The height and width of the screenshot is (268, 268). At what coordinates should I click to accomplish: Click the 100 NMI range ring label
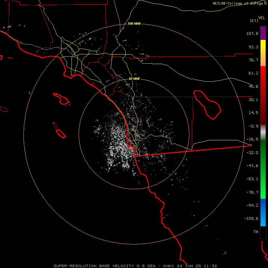134,24
